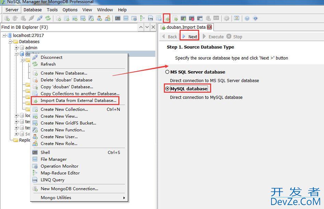Click the Next button in the import wizard
This screenshot has height=209, width=324.
tap(190, 37)
